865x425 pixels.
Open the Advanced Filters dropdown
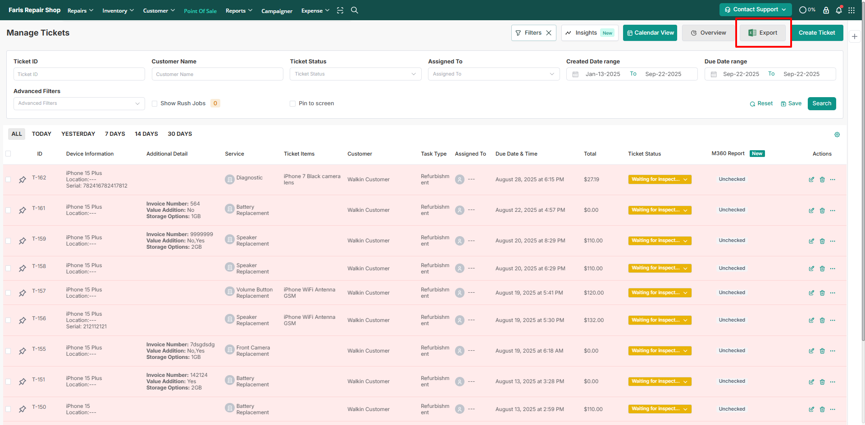coord(79,103)
